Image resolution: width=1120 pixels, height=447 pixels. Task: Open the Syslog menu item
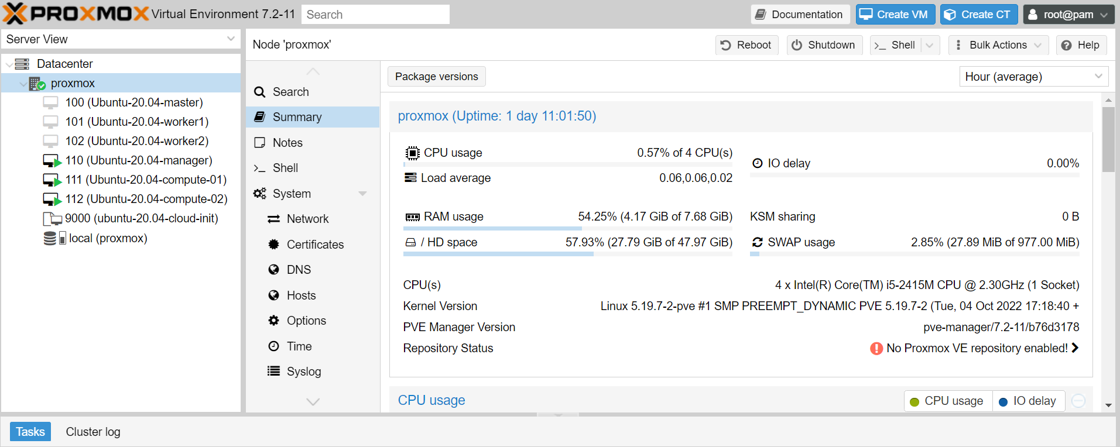click(x=313, y=372)
